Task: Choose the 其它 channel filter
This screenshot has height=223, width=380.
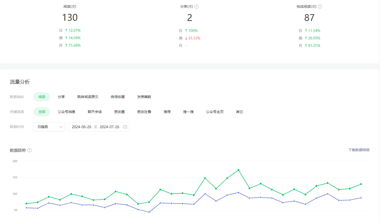Action: pyautogui.click(x=239, y=112)
